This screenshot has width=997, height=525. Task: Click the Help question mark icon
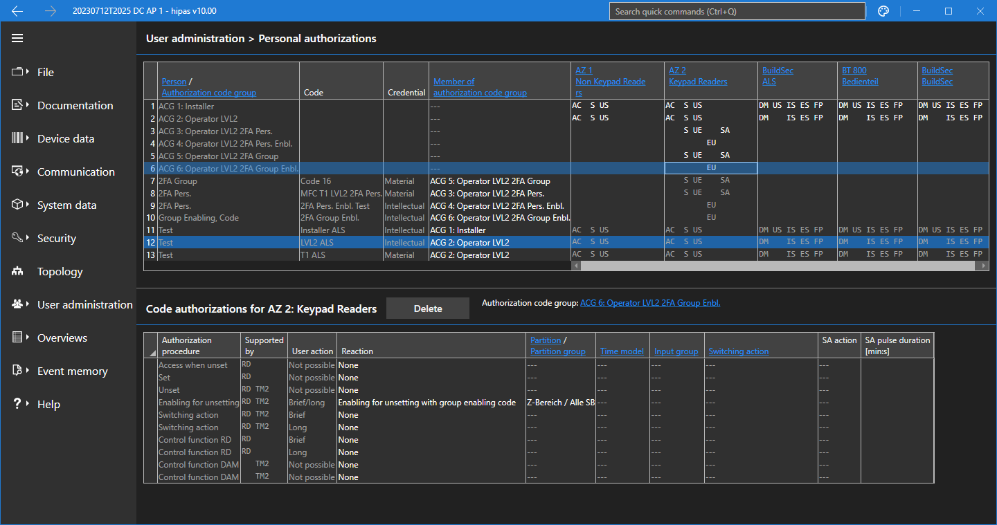tap(18, 404)
